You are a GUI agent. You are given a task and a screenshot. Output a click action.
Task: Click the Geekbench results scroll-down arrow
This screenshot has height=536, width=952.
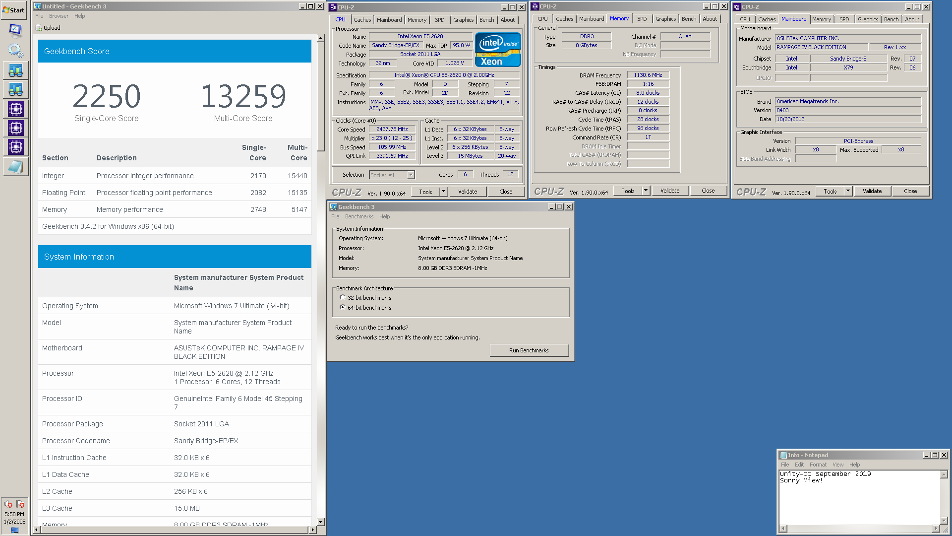click(x=321, y=522)
